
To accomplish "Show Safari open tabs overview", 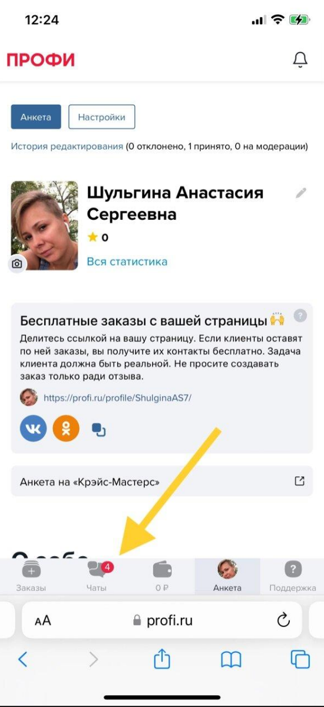I will pos(300,659).
